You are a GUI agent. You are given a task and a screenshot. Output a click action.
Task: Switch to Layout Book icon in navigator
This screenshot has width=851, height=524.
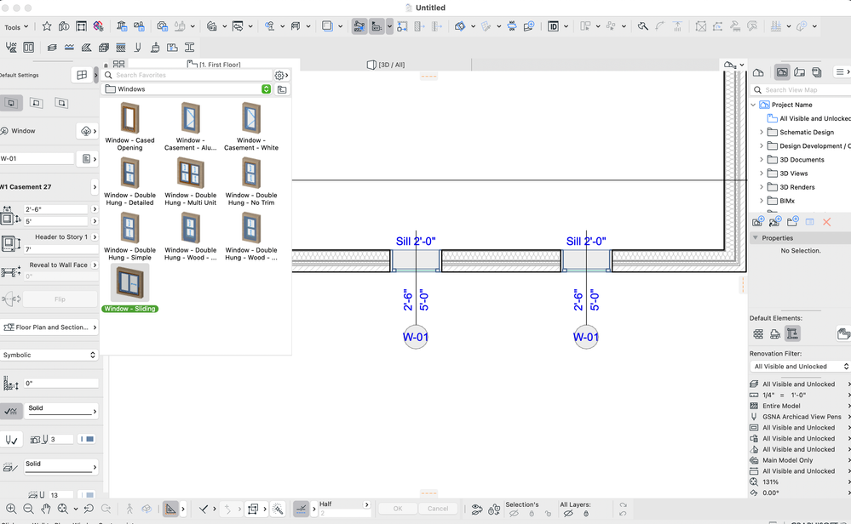[799, 72]
